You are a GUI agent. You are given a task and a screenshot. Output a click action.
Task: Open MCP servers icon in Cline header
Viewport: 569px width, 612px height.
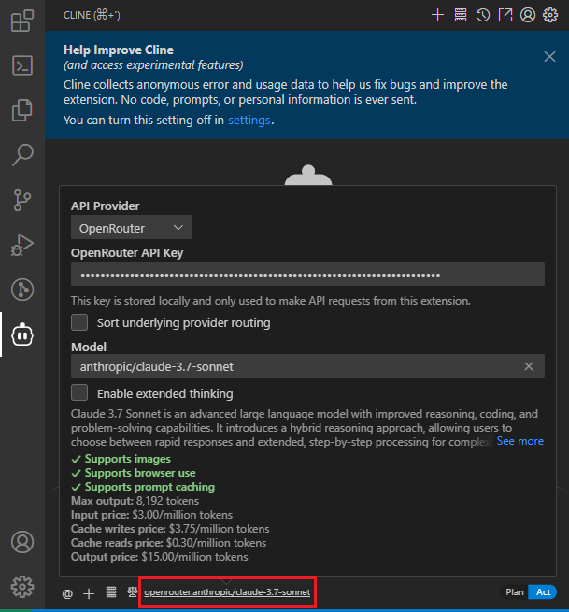[x=461, y=15]
